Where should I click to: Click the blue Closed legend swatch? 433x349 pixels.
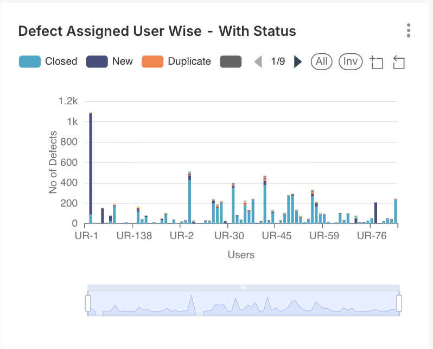pos(29,61)
